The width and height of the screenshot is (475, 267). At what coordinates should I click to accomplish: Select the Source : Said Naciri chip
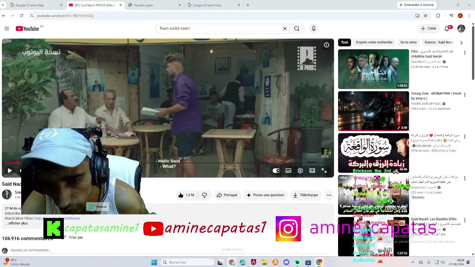click(439, 42)
